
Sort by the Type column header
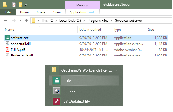coord(117,30)
